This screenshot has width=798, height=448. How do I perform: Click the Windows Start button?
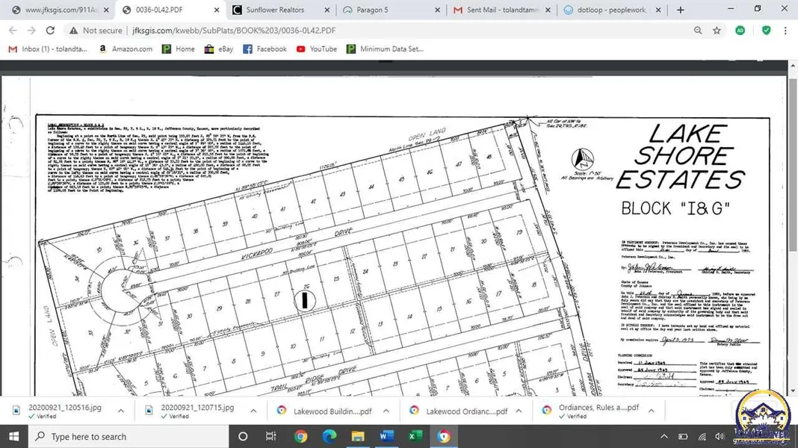(14, 437)
